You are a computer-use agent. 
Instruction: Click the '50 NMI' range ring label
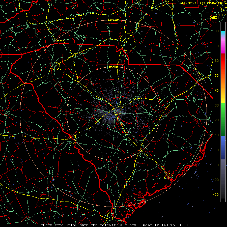point(113,67)
